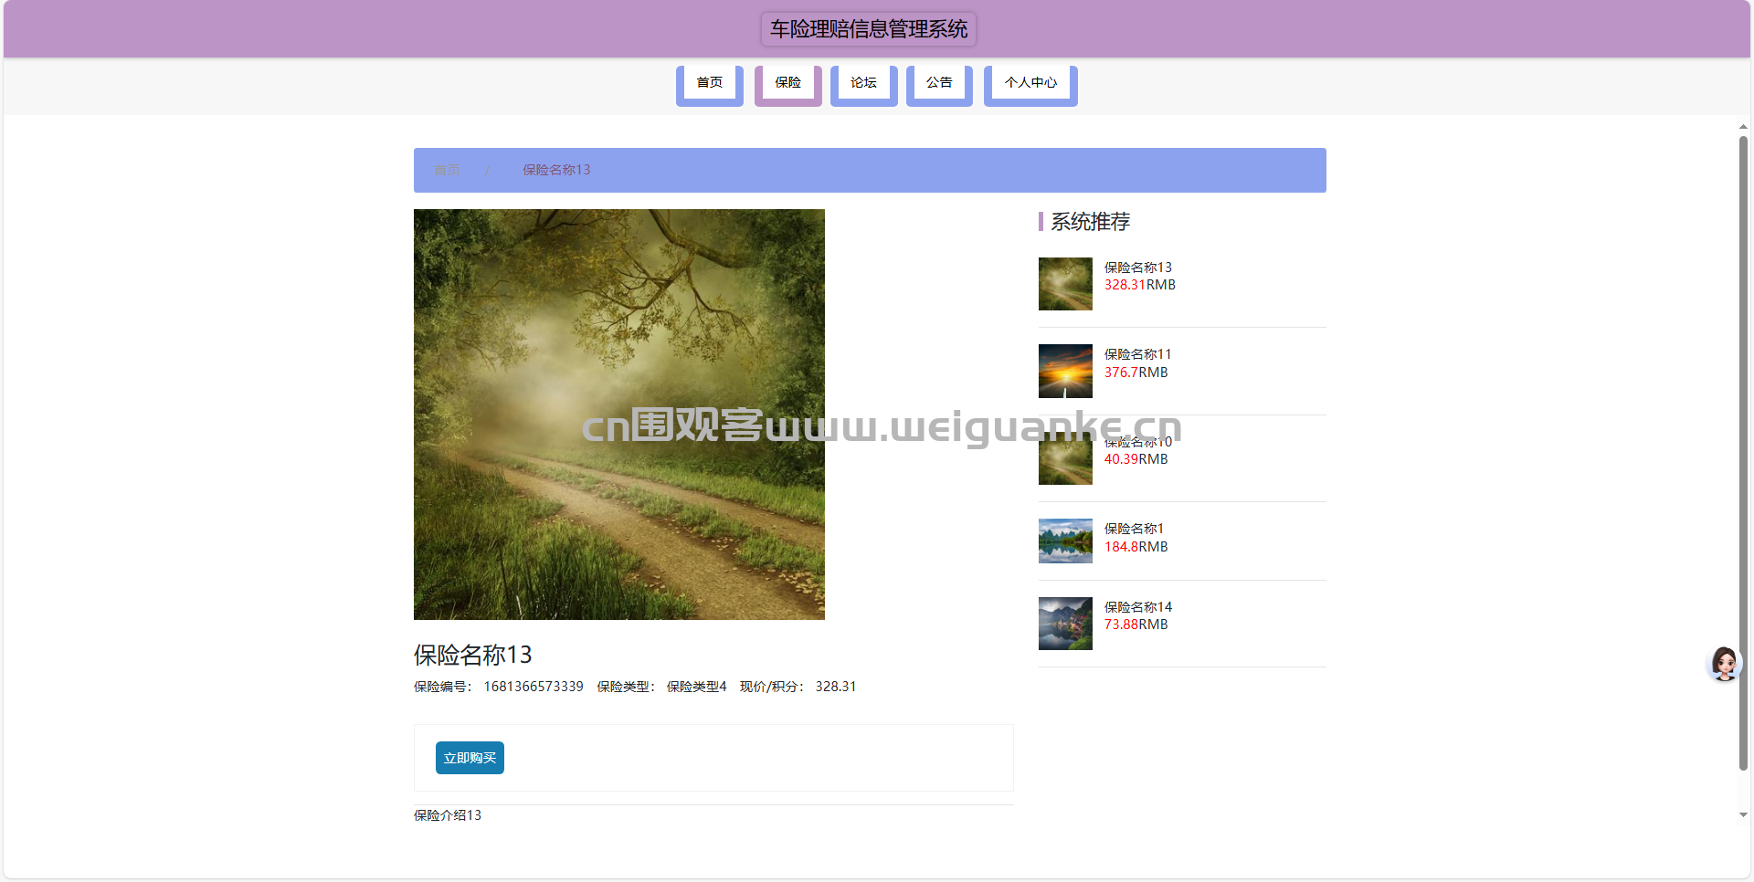
Task: Open the 保险名称13 recommendation thumbnail
Action: (x=1065, y=284)
